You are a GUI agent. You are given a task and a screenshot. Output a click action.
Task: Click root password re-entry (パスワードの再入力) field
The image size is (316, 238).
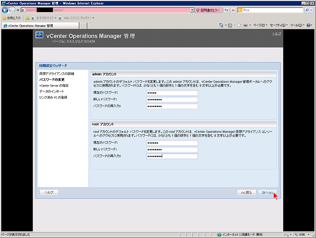(172, 156)
